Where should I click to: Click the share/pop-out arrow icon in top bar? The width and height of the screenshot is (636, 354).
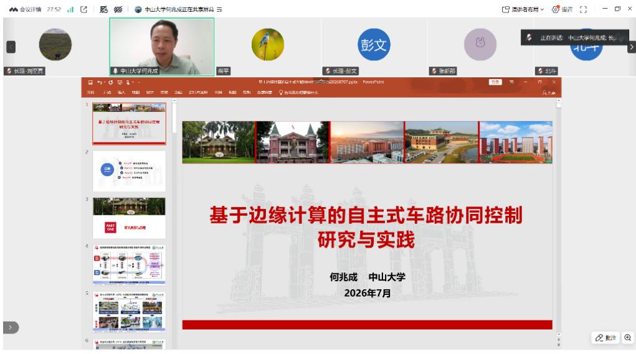click(84, 9)
